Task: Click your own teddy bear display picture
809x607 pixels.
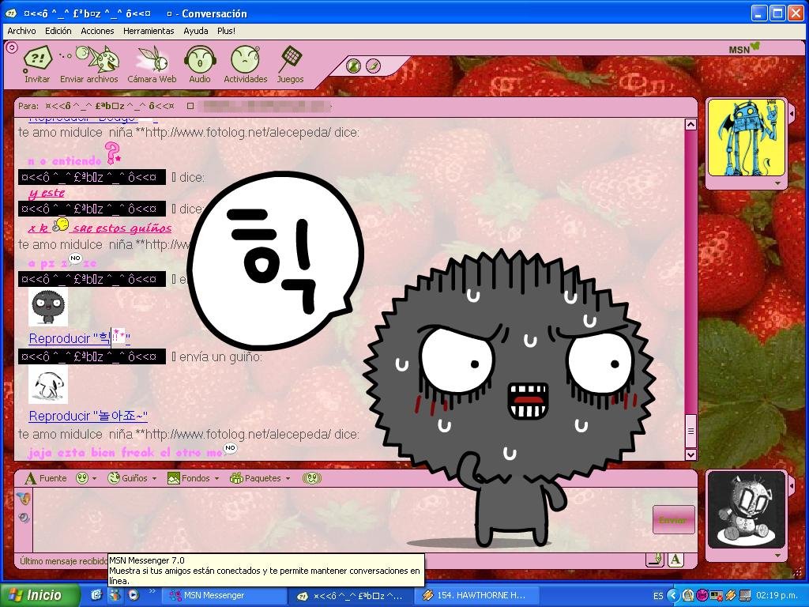Action: tap(746, 511)
